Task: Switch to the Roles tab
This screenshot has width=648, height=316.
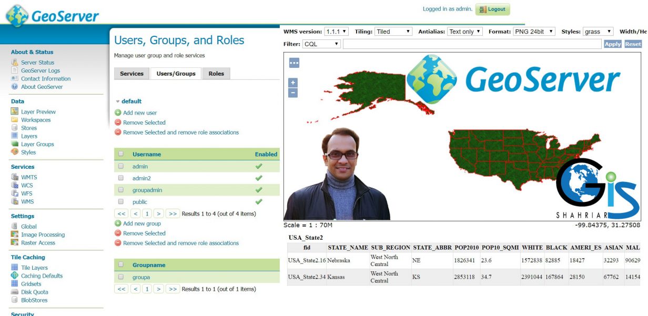Action: coord(216,74)
